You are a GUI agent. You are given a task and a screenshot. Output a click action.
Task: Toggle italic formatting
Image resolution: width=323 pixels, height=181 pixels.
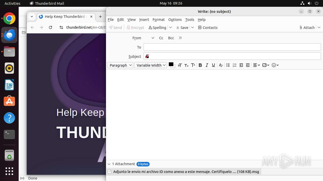coord(207,65)
